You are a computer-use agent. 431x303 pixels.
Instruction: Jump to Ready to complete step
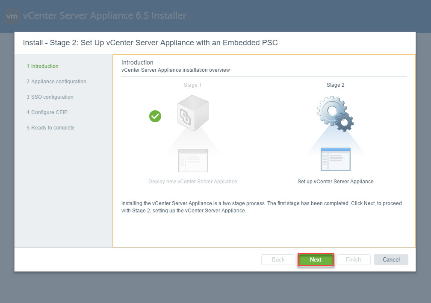(50, 128)
